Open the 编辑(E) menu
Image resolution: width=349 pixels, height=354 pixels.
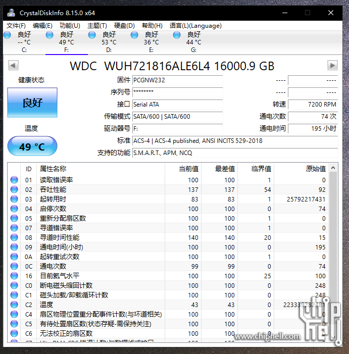[42, 26]
